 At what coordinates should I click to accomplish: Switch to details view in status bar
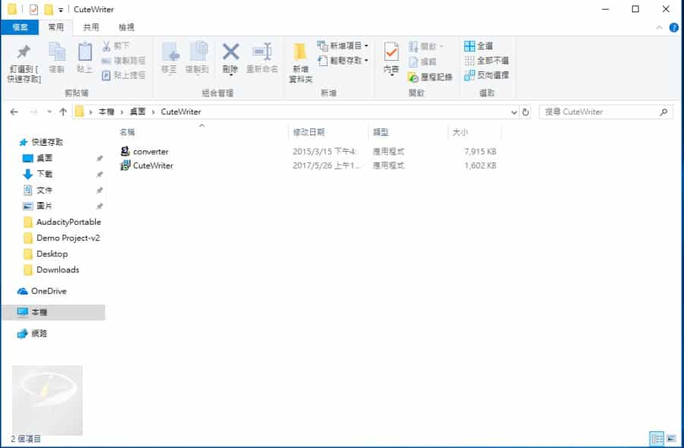[655, 439]
